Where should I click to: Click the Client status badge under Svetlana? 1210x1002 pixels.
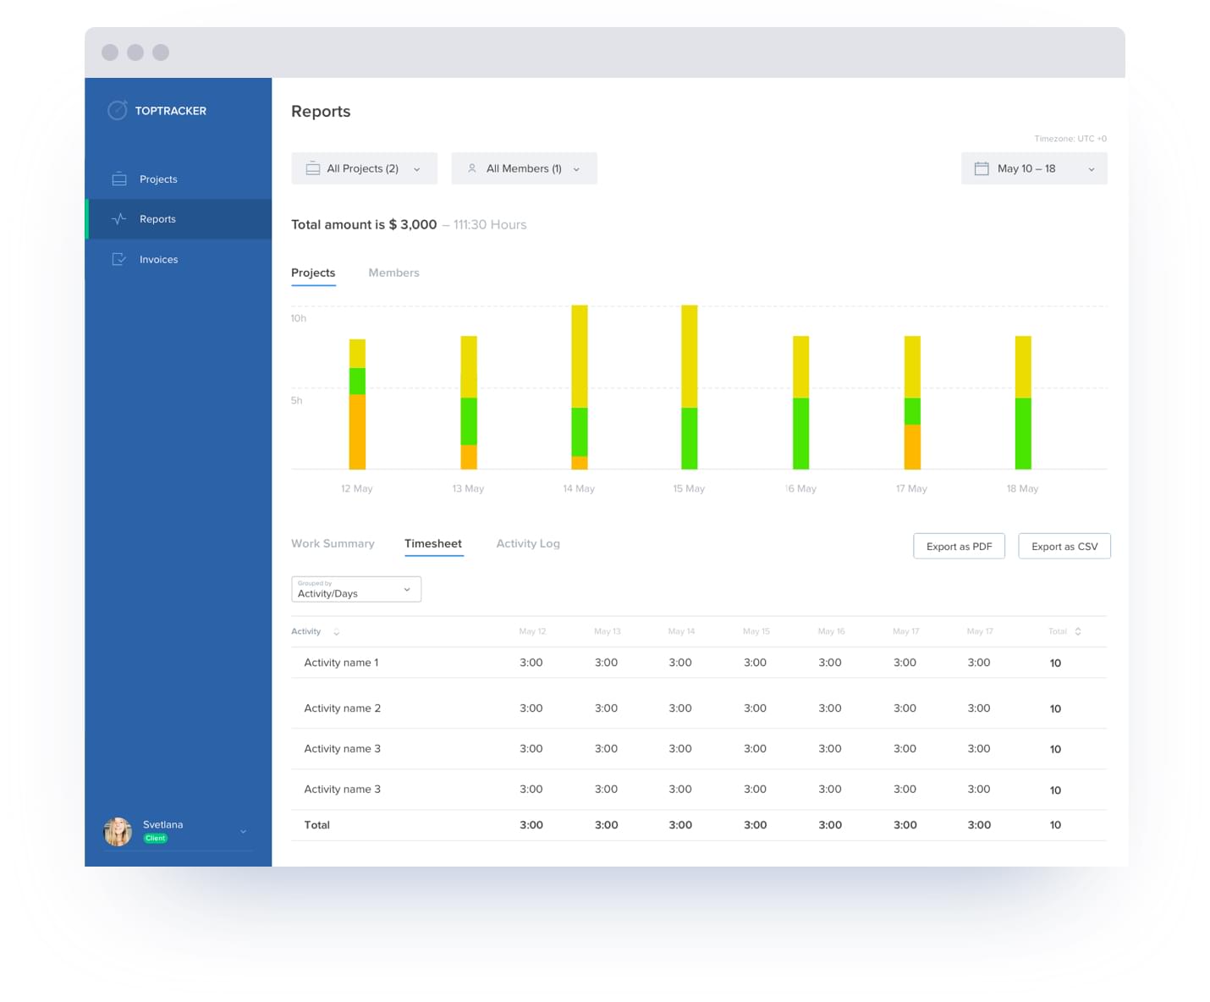156,838
